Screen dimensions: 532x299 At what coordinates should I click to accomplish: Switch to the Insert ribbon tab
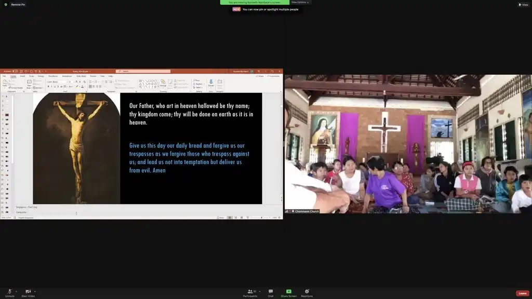(x=22, y=76)
